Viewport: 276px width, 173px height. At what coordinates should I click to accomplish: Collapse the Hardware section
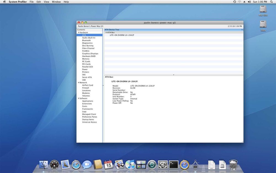pos(78,32)
